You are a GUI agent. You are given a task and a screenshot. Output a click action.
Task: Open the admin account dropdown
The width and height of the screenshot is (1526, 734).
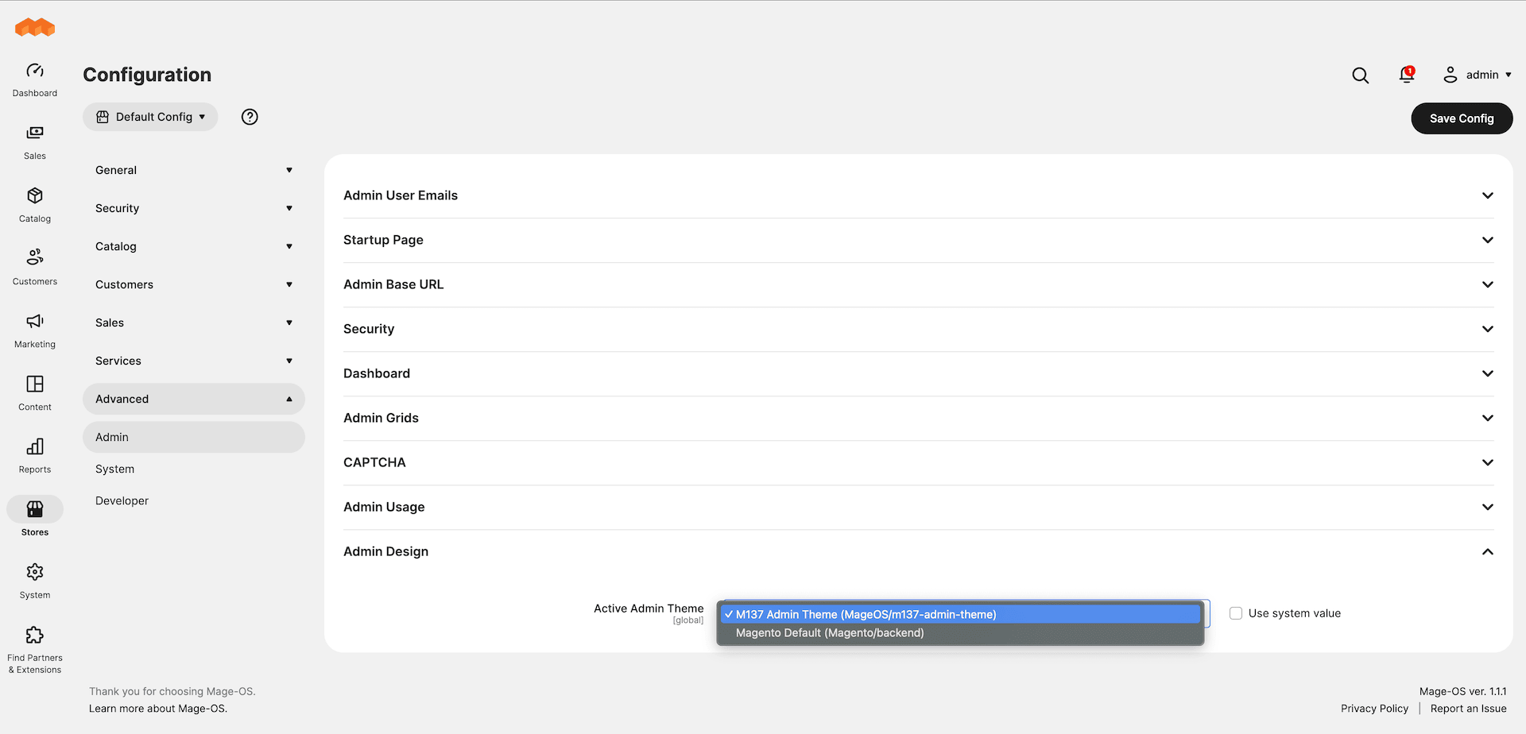[x=1478, y=75]
